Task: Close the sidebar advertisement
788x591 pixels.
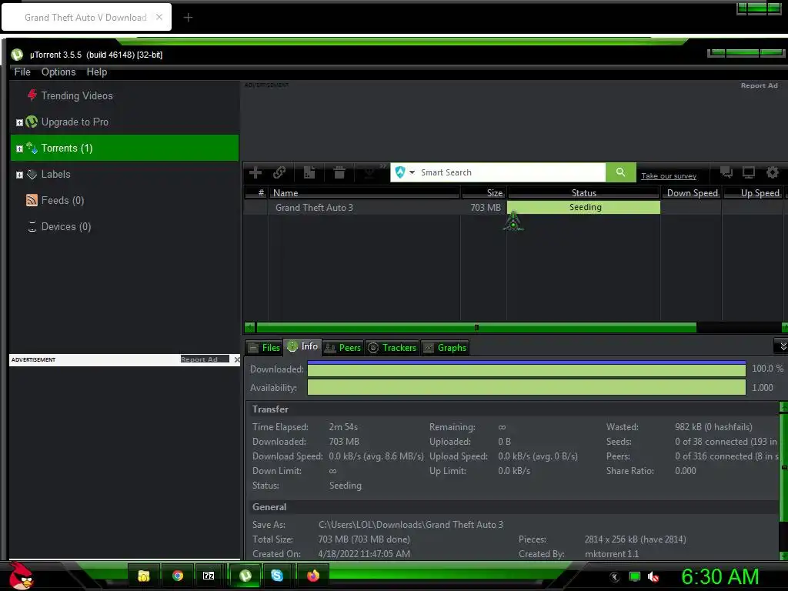Action: click(x=237, y=359)
